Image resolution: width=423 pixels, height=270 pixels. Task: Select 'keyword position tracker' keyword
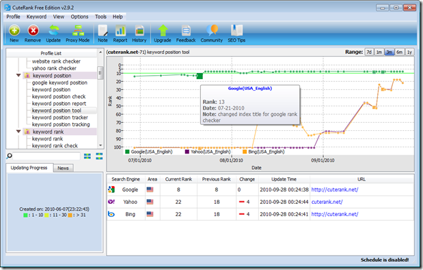(60, 118)
